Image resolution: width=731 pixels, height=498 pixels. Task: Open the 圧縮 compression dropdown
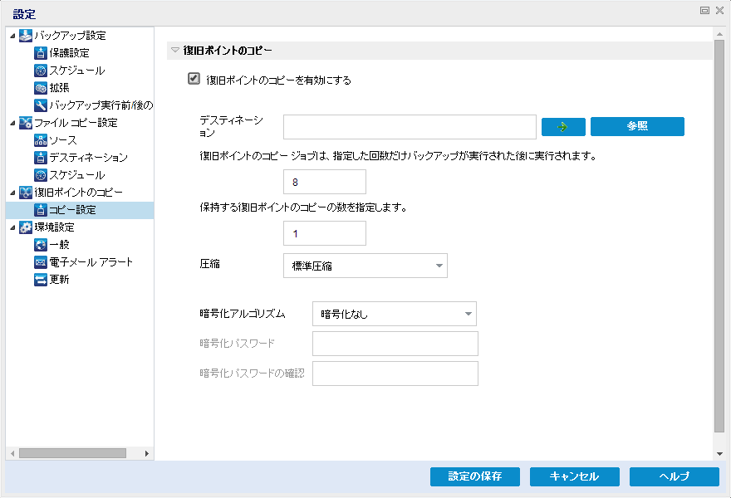tap(436, 265)
